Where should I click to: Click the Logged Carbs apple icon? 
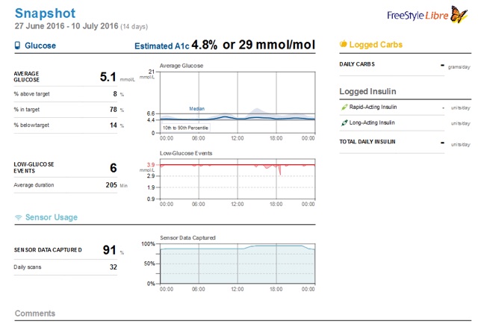[344, 44]
